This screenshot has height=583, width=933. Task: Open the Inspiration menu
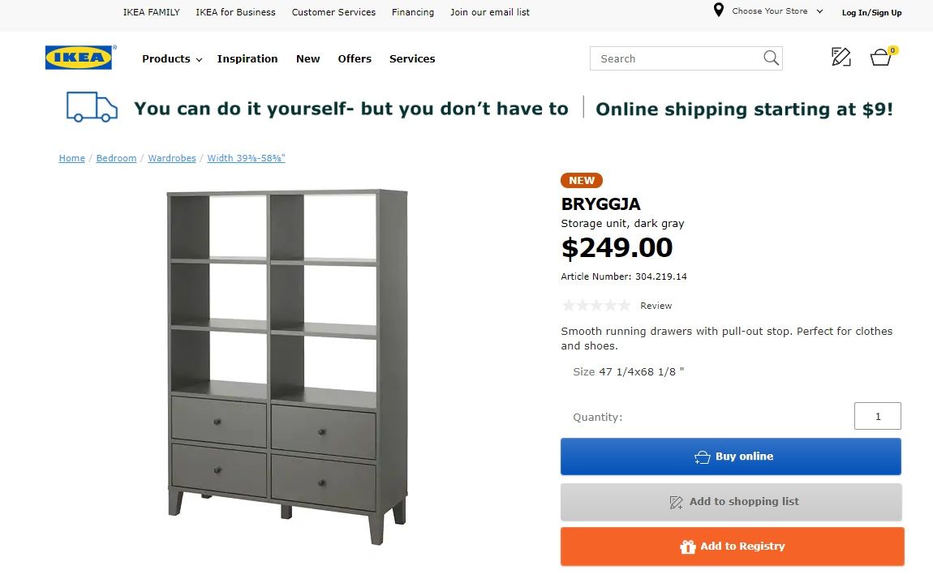coord(247,59)
